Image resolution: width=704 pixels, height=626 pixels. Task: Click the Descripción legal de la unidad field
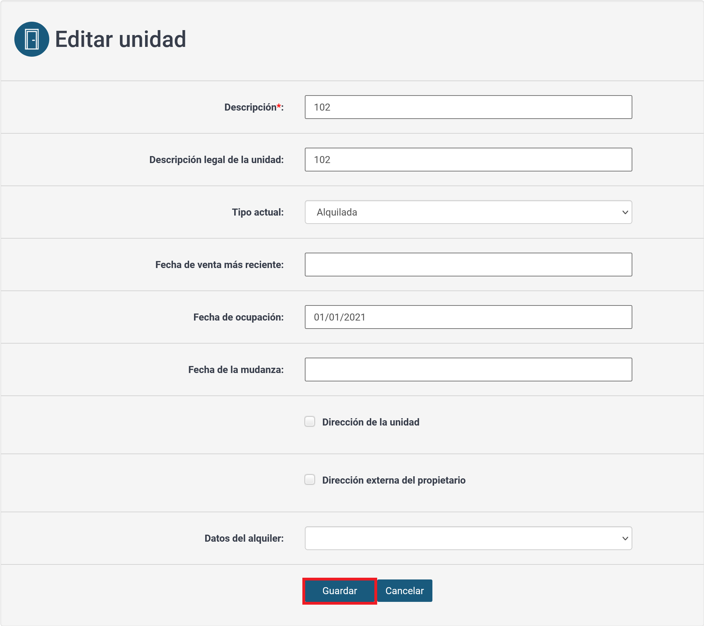tap(468, 160)
